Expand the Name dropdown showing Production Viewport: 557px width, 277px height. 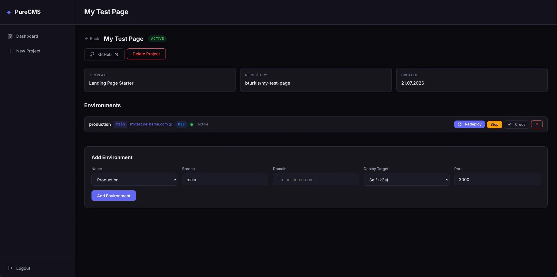click(x=134, y=180)
